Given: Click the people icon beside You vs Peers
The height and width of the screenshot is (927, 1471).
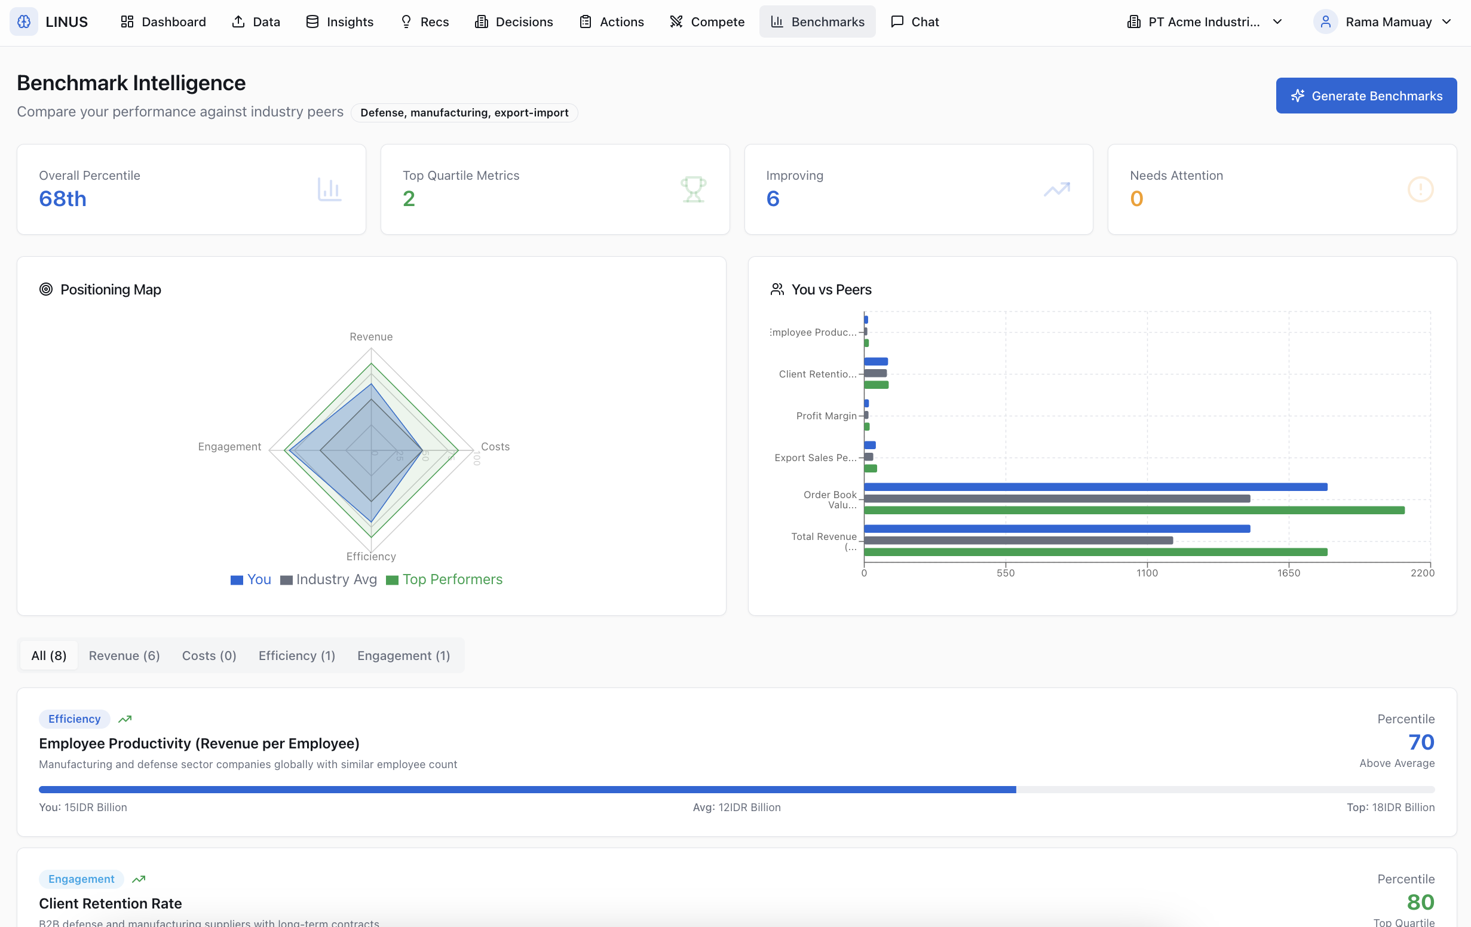Looking at the screenshot, I should 777,290.
